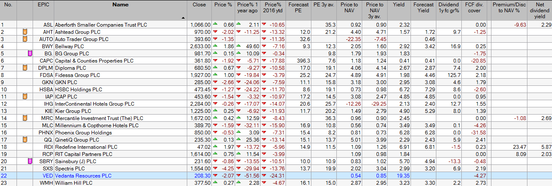Open the orange note icon in the IAP row
The width and height of the screenshot is (552, 186).
pos(25,97)
